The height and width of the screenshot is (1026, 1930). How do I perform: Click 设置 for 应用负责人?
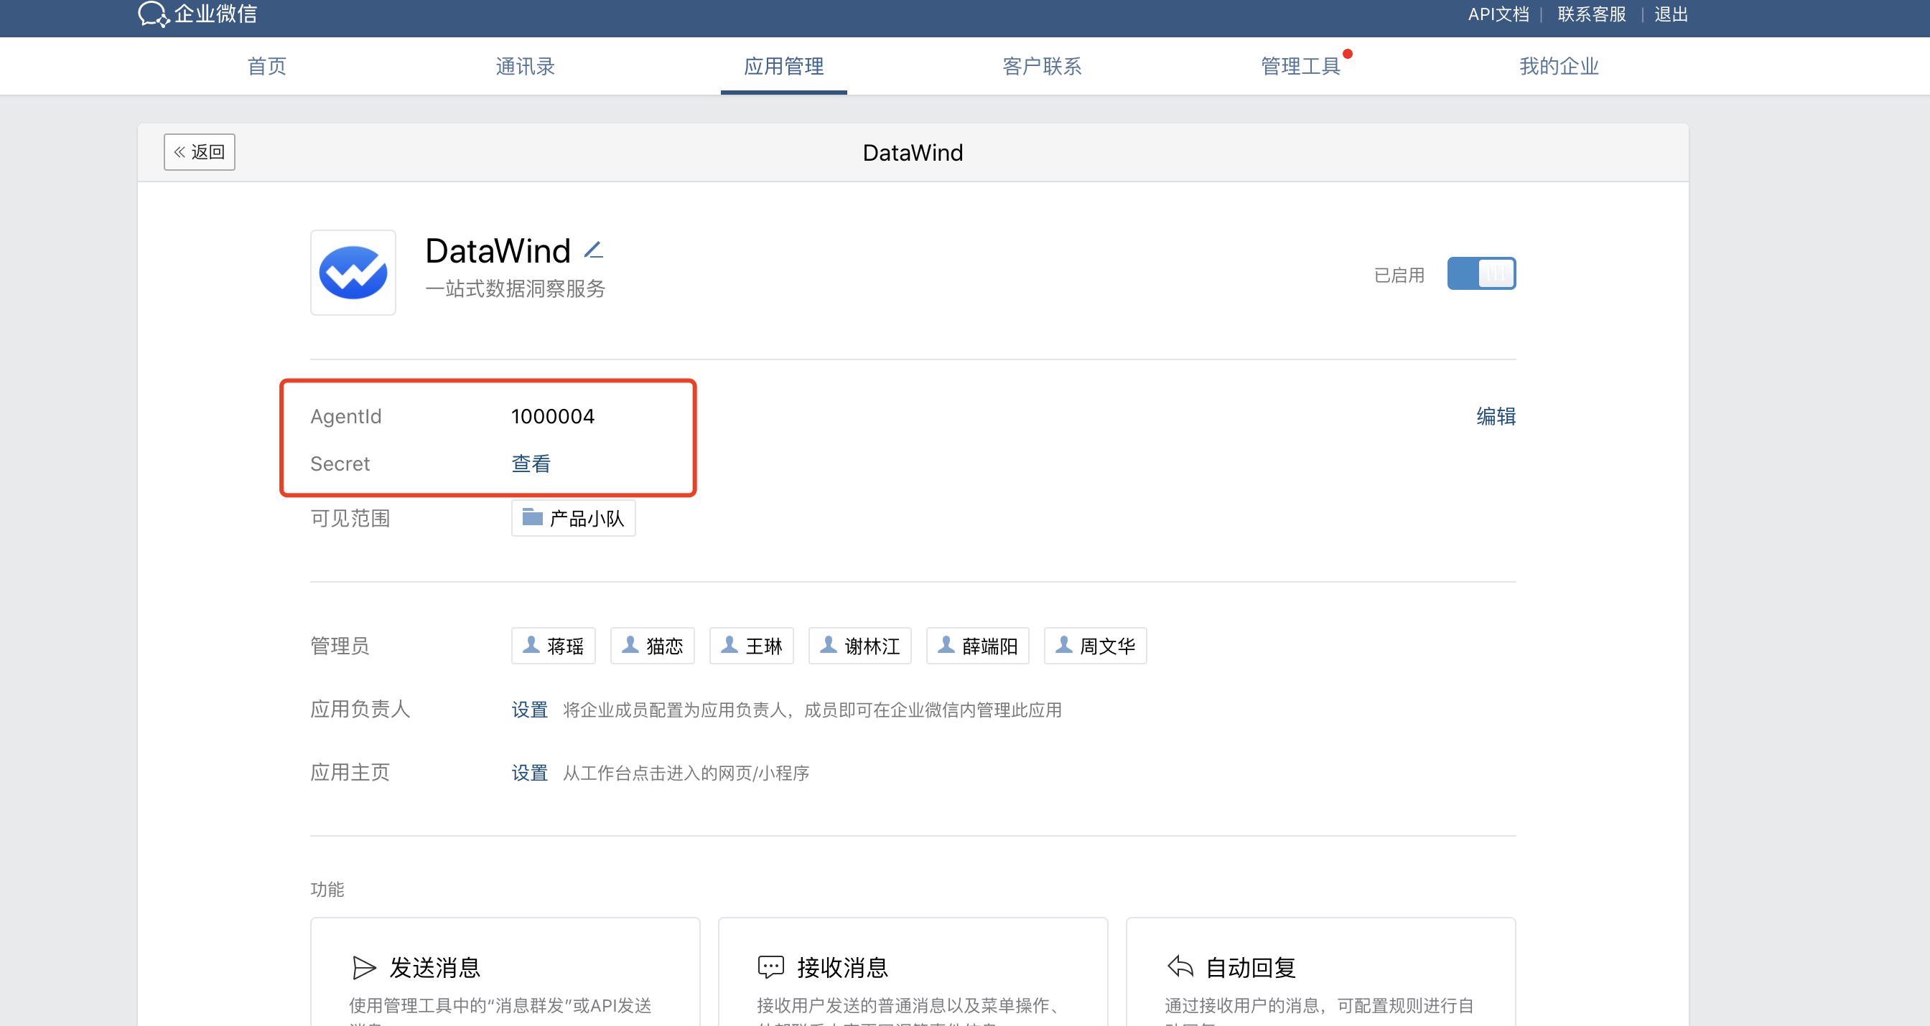(530, 709)
